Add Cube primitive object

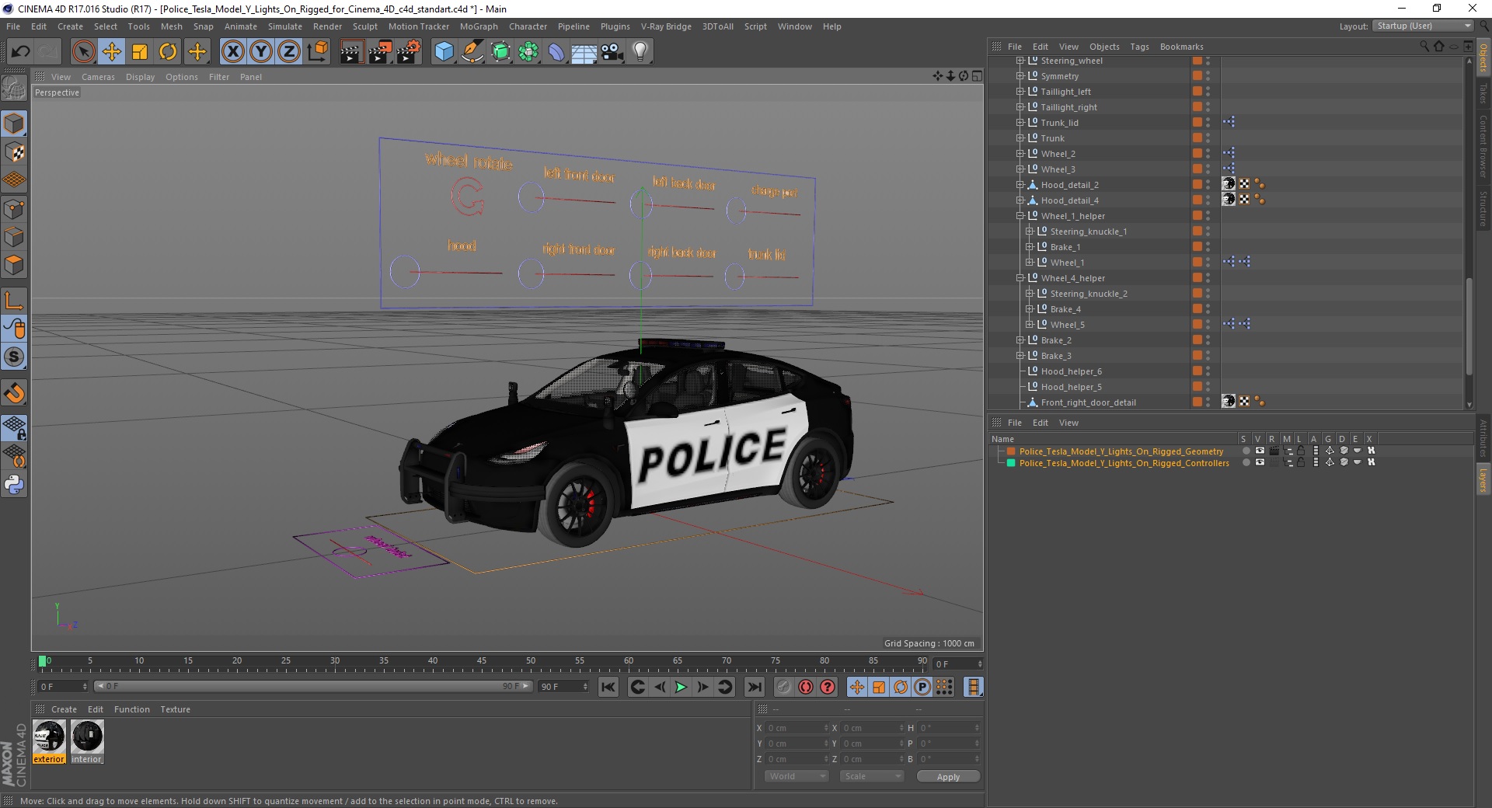tap(444, 52)
